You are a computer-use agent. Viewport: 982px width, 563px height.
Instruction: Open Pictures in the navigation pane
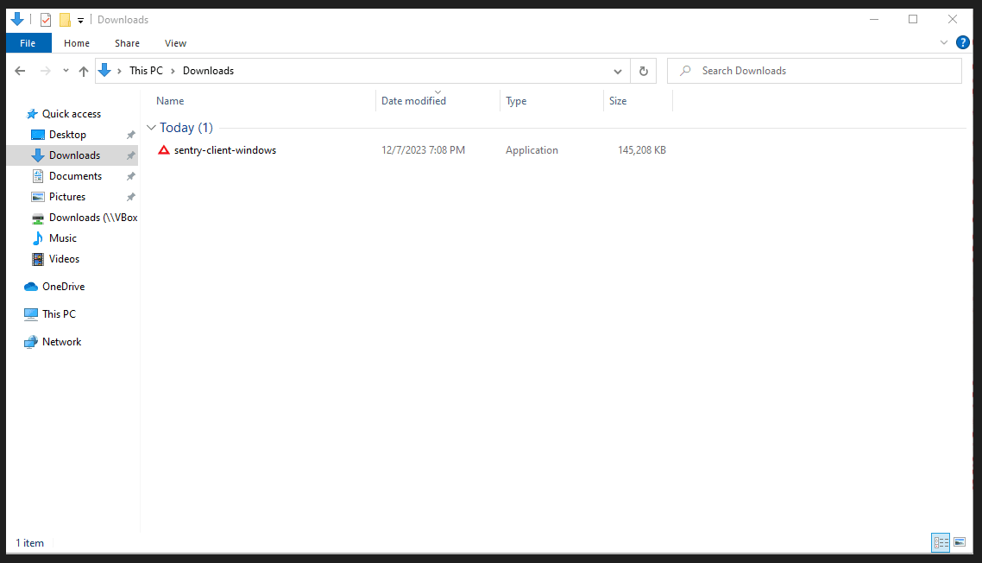(x=67, y=197)
